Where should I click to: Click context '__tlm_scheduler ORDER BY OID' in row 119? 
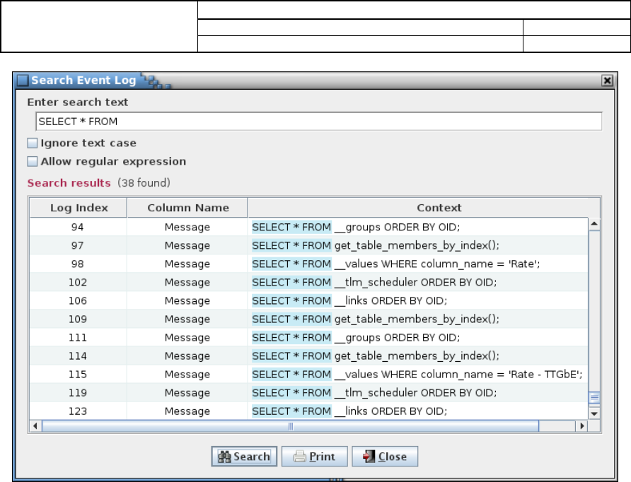coord(417,394)
